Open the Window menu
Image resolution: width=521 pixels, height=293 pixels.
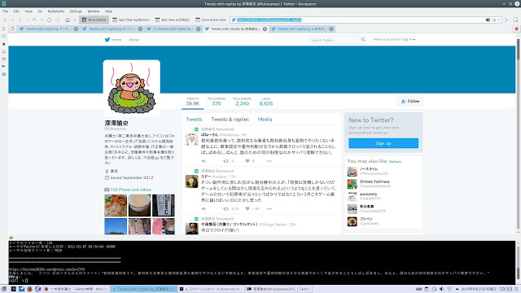pyautogui.click(x=94, y=11)
